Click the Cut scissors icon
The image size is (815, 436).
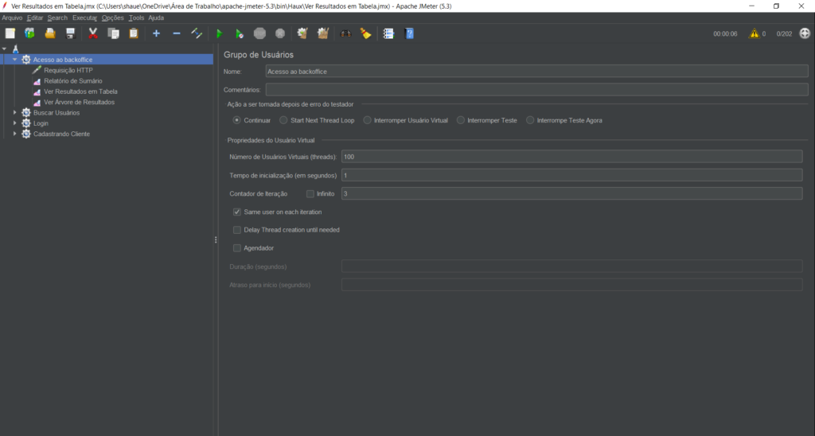[x=93, y=33]
